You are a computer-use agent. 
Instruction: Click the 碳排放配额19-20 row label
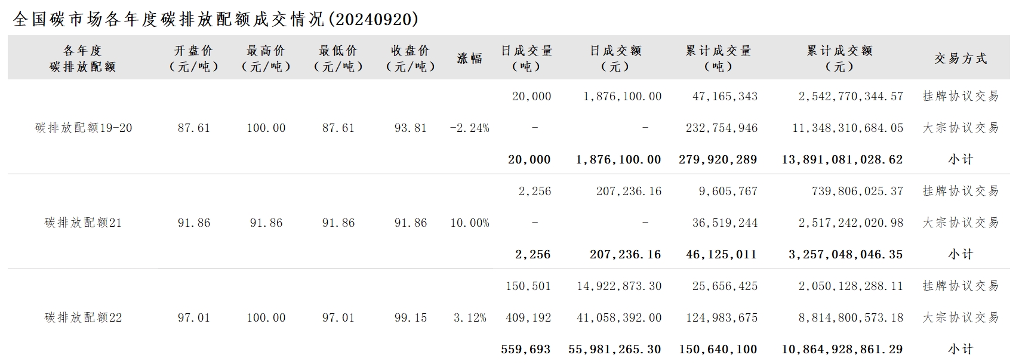[x=84, y=128]
